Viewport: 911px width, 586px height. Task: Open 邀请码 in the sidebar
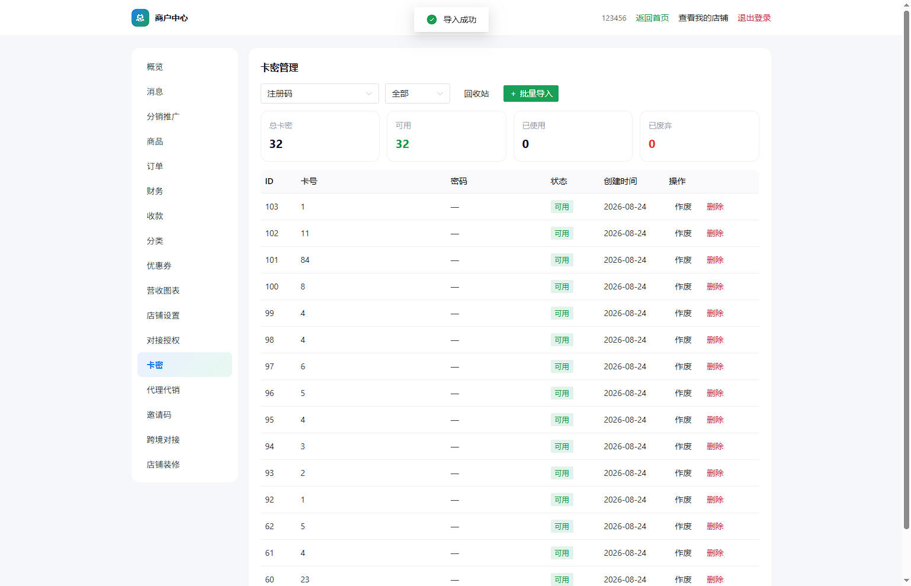coord(185,415)
